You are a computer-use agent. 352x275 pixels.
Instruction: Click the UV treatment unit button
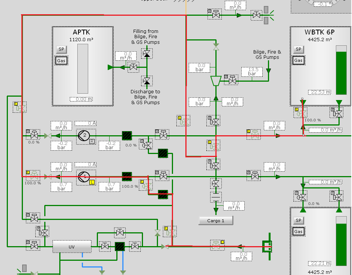(72, 247)
